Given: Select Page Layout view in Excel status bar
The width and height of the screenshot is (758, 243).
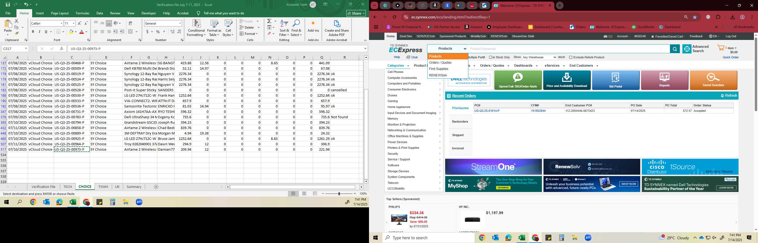Looking at the screenshot, I should (x=304, y=194).
